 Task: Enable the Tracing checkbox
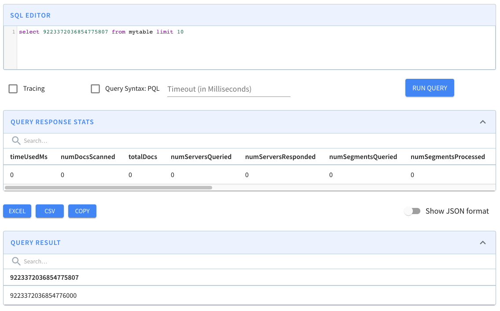(x=13, y=89)
